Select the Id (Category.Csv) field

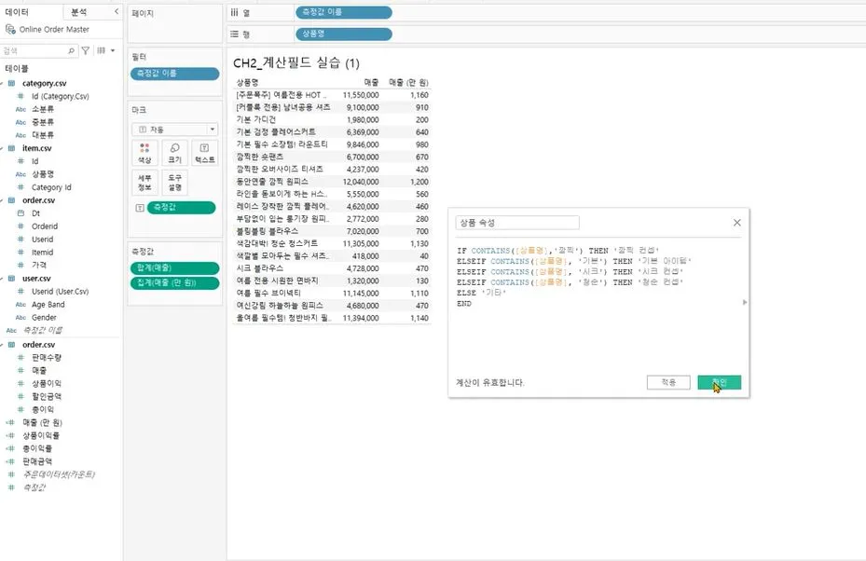pyautogui.click(x=61, y=96)
